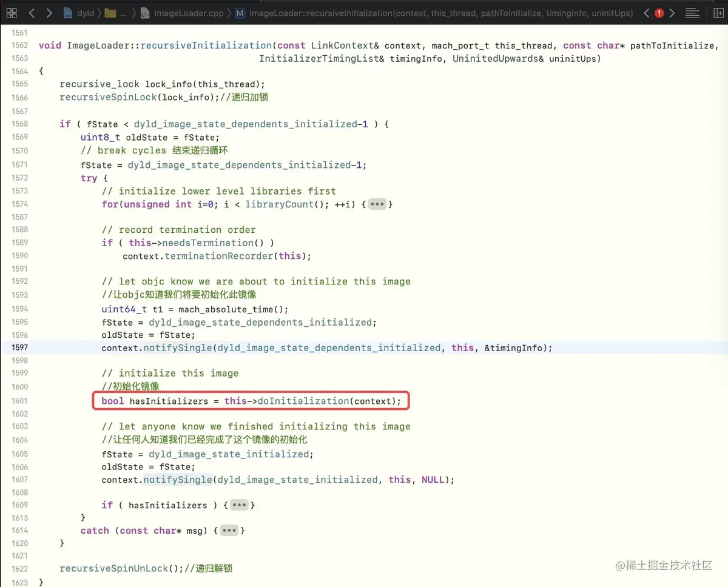Image resolution: width=728 pixels, height=587 pixels.
Task: Click recursiveSpinLock call on line 1566
Action: (108, 97)
